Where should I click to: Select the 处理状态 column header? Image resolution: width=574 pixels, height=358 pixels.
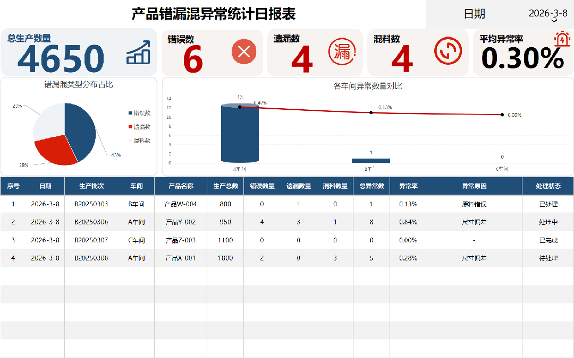[x=548, y=186]
